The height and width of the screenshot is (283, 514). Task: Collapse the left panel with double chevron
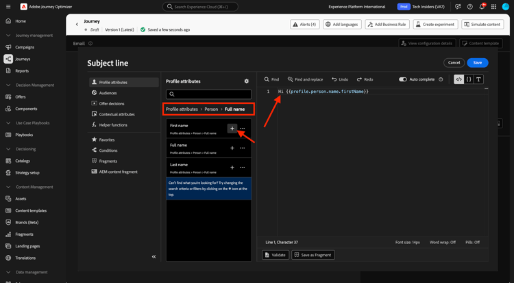tap(154, 257)
